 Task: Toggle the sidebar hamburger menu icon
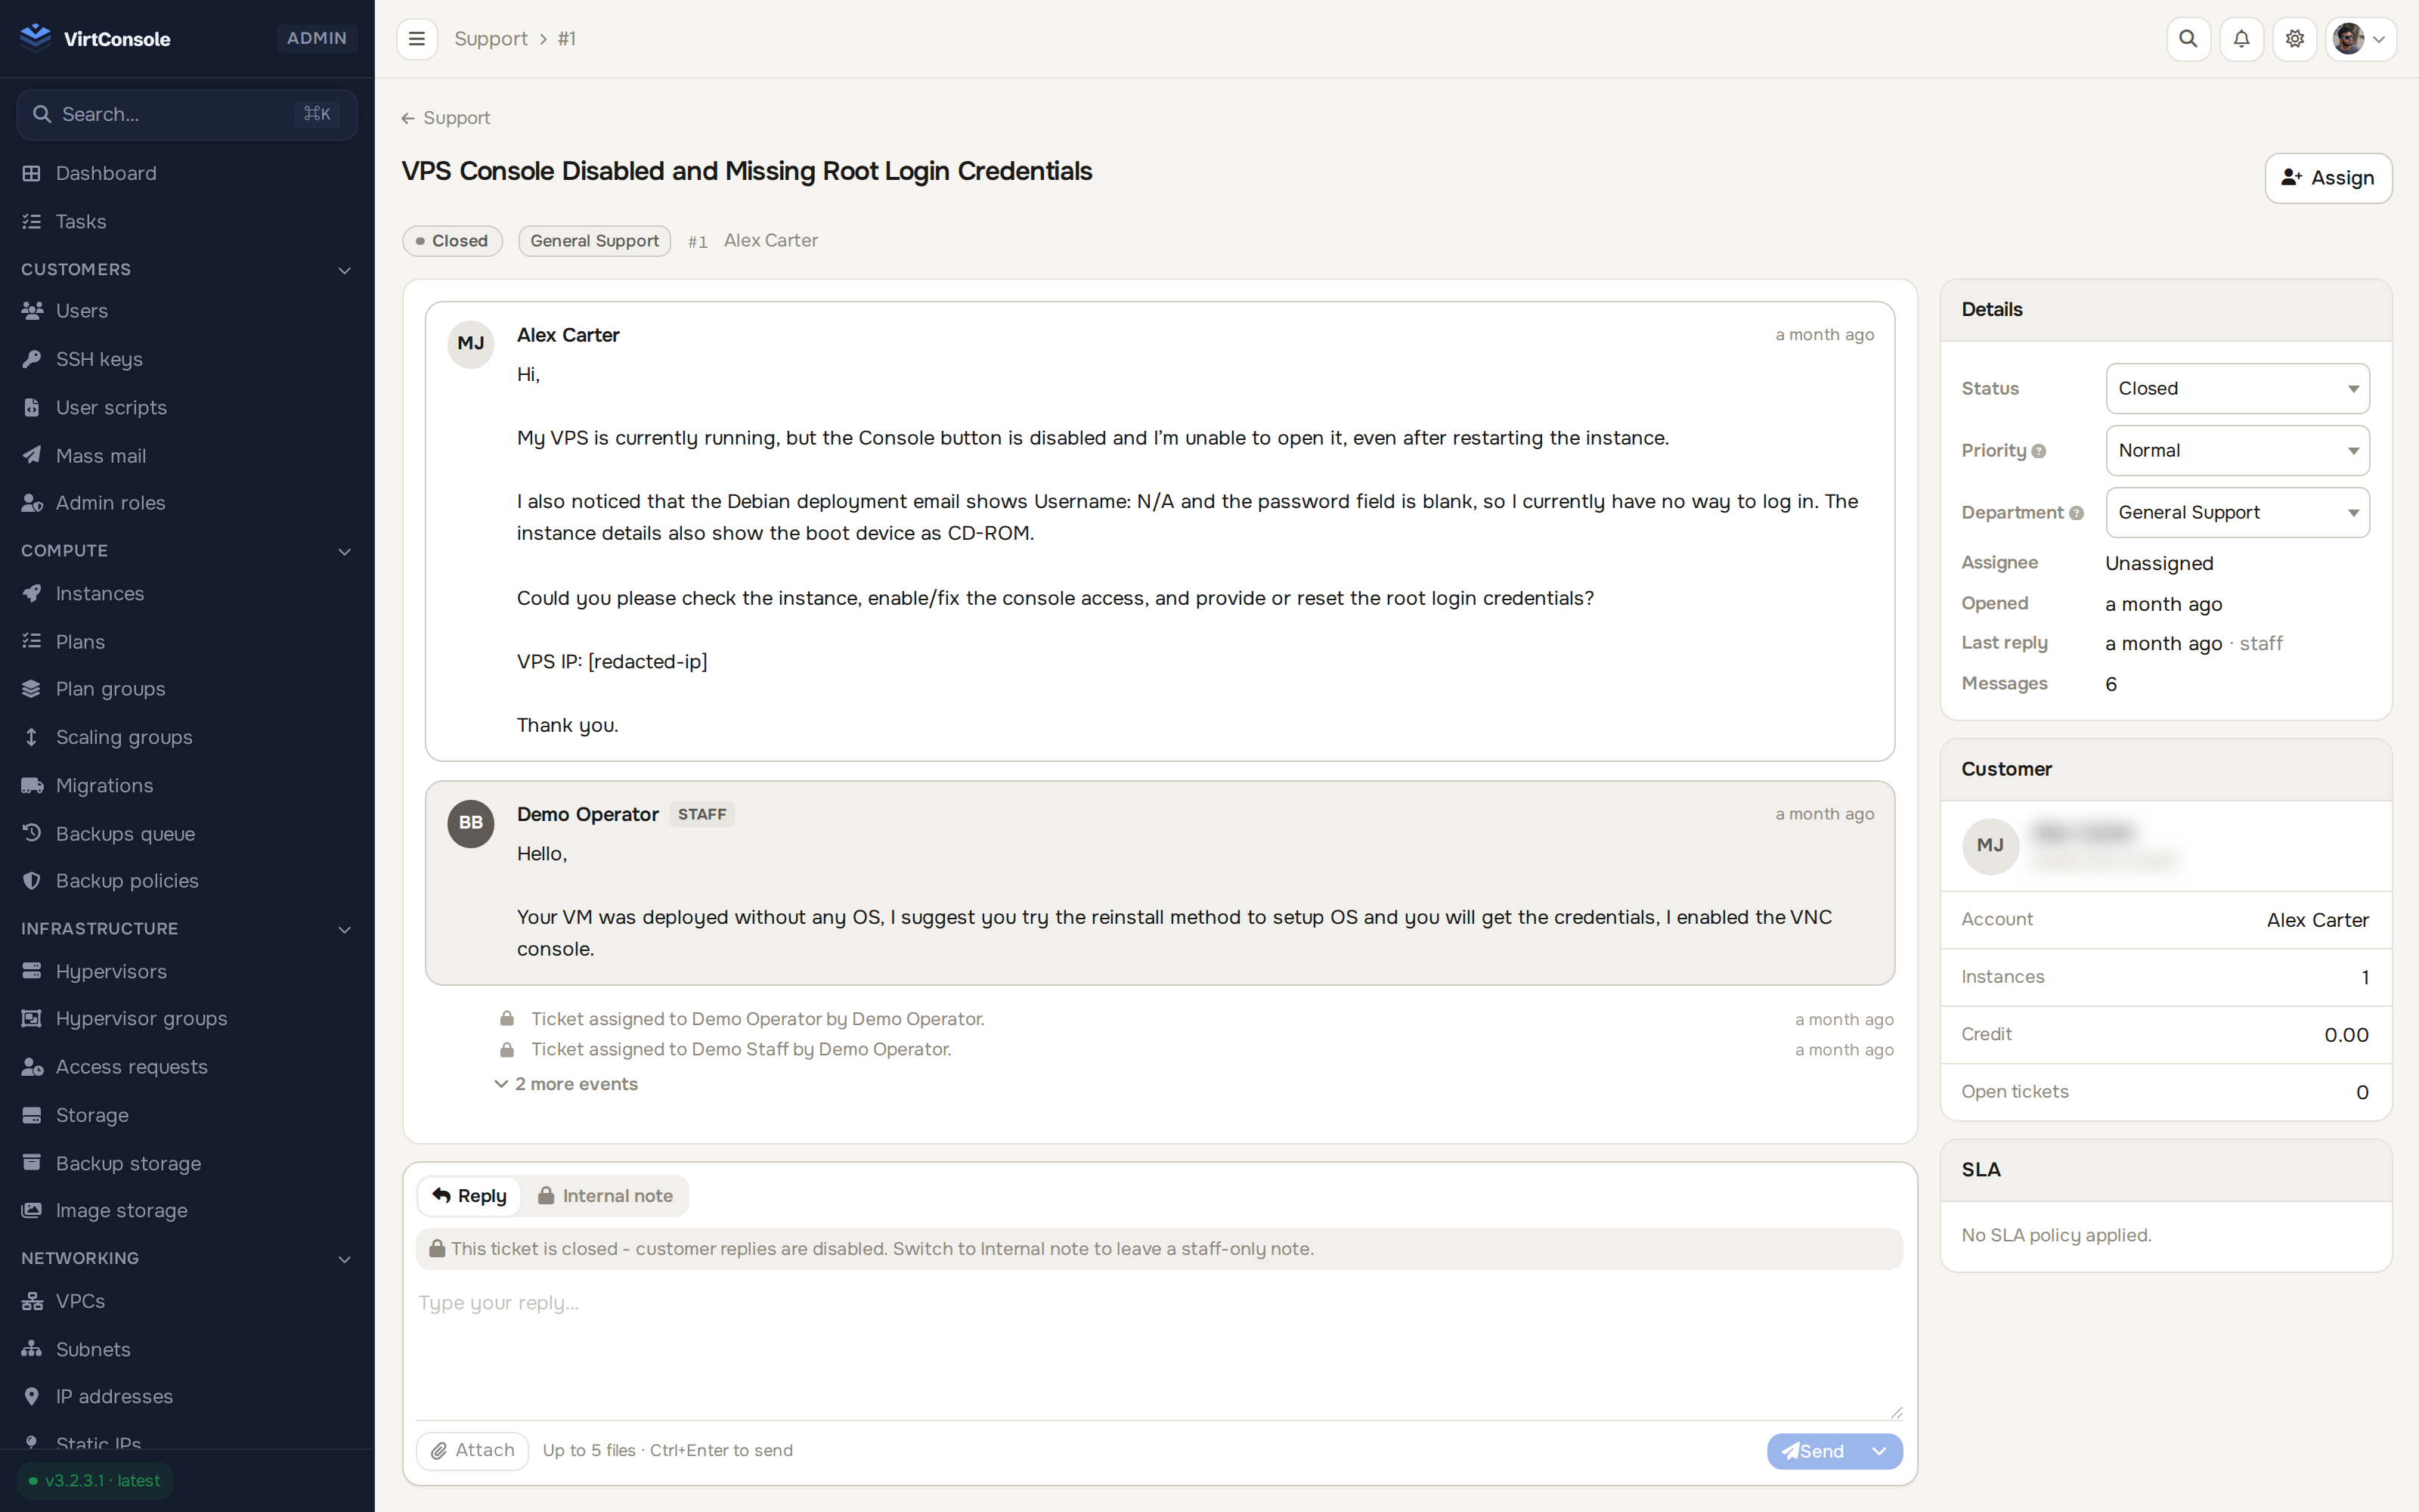click(x=417, y=39)
